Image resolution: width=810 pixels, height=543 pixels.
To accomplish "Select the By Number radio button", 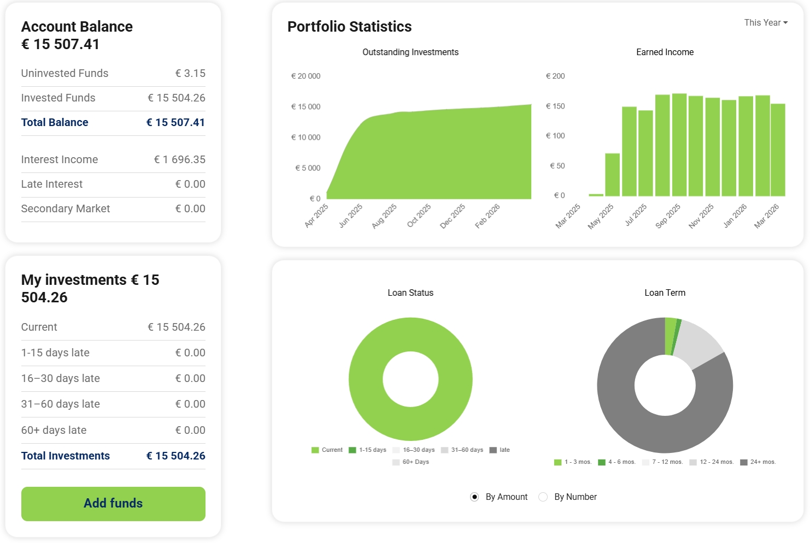I will coord(543,497).
